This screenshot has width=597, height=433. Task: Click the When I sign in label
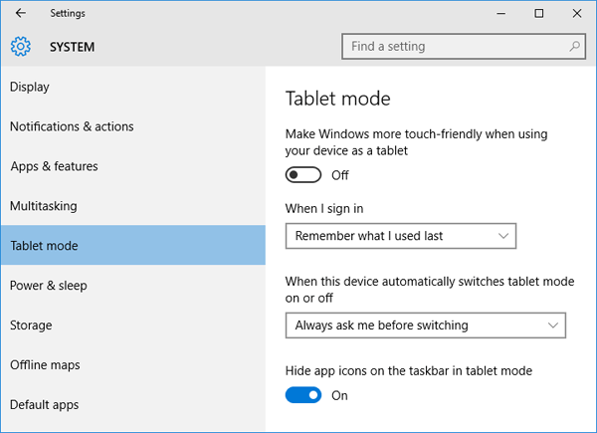(324, 209)
